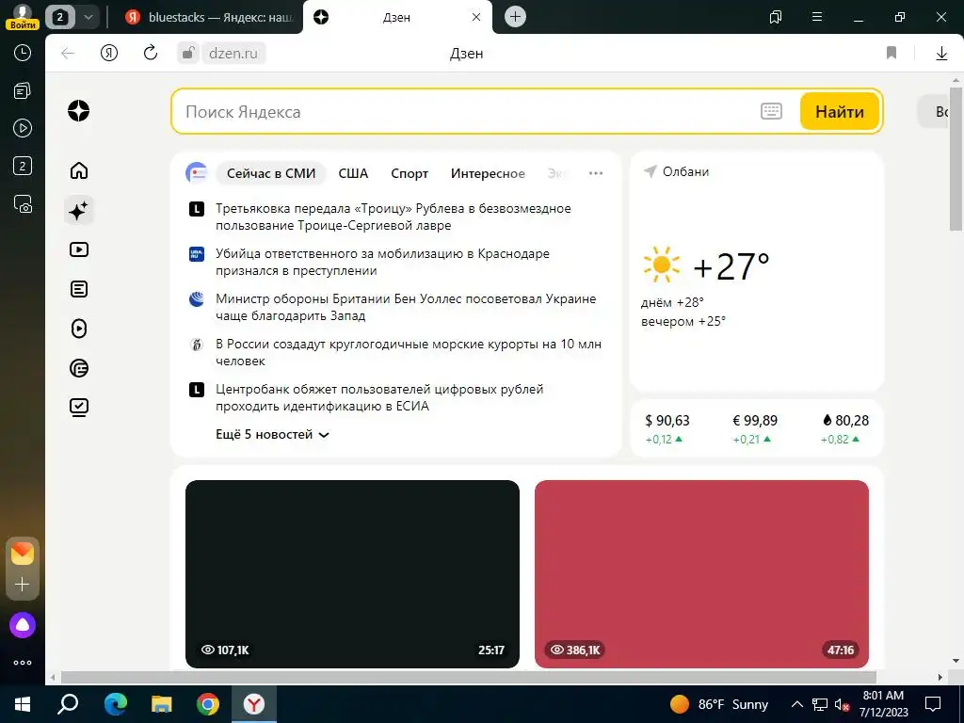Open tab collections icon in browser sidebar
The image size is (964, 723).
coord(23,91)
